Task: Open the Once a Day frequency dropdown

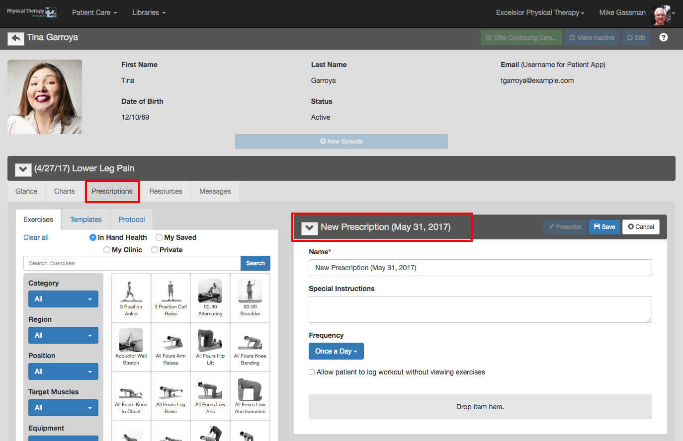Action: [336, 351]
